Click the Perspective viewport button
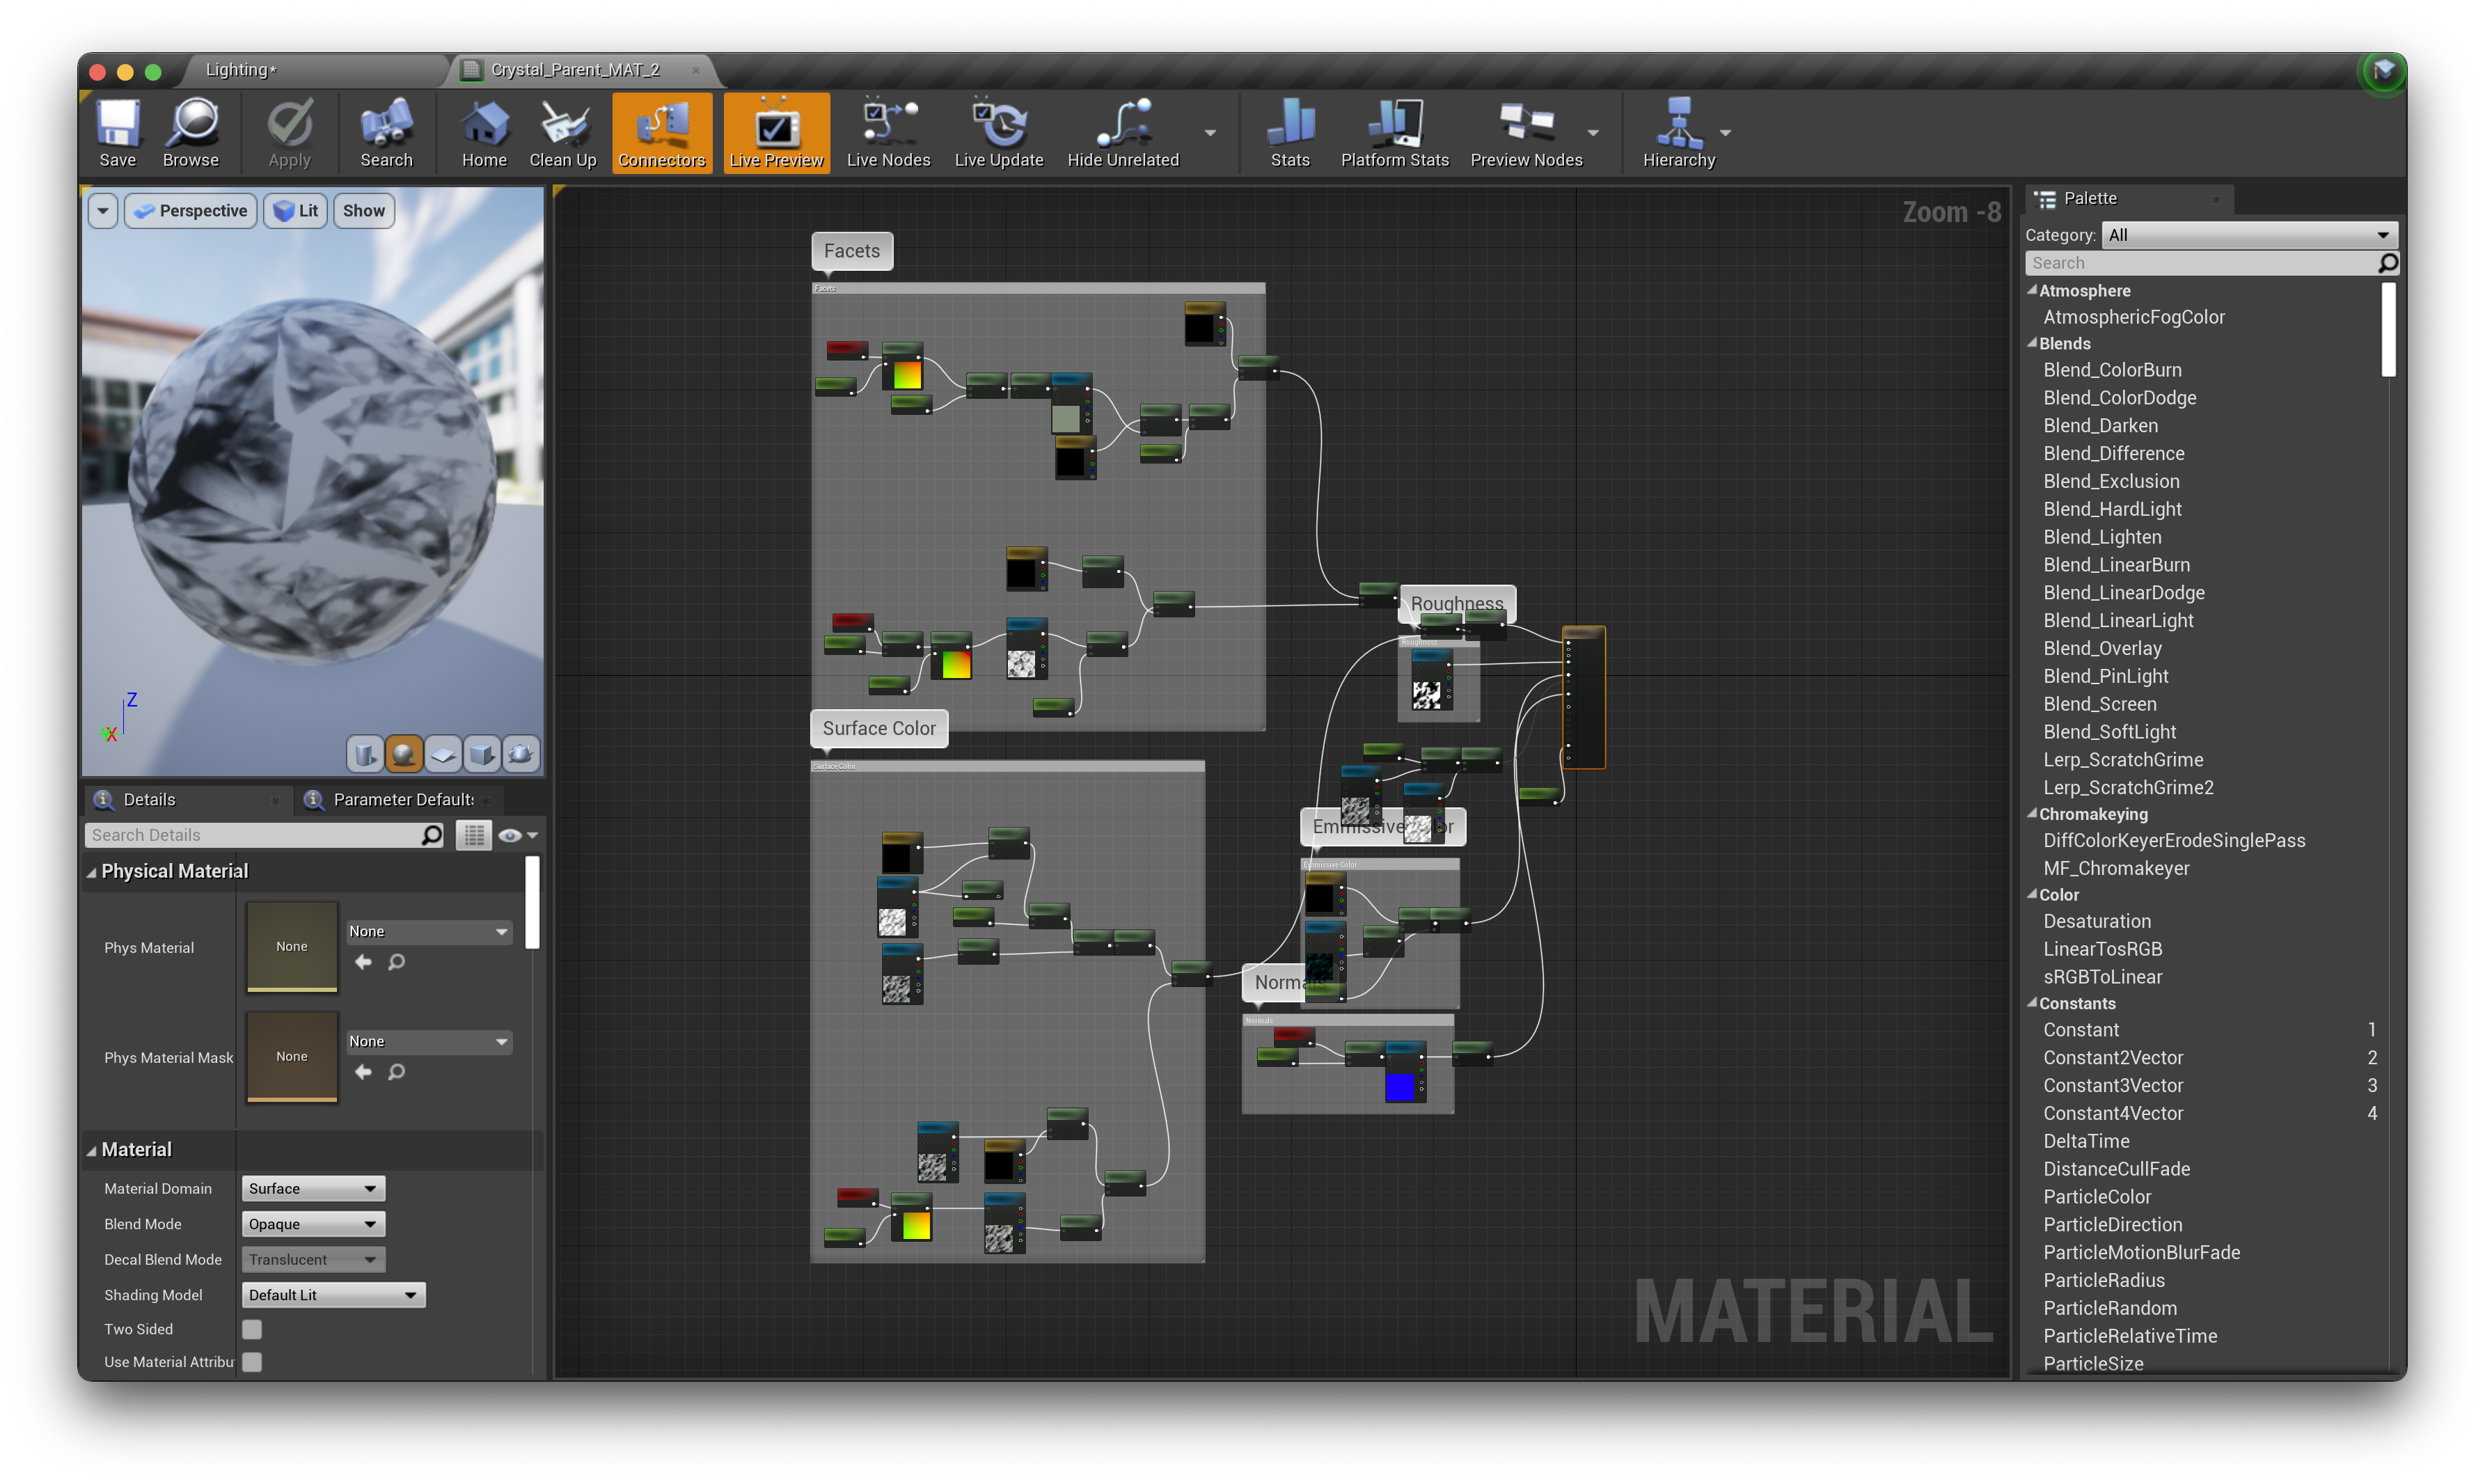Screen dimensions: 2485x1484 point(191,211)
